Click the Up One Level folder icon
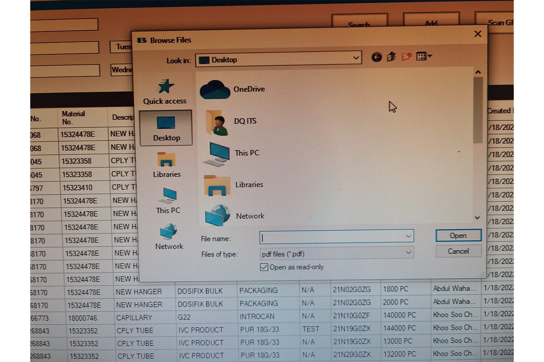Image resolution: width=544 pixels, height=362 pixels. pos(391,57)
